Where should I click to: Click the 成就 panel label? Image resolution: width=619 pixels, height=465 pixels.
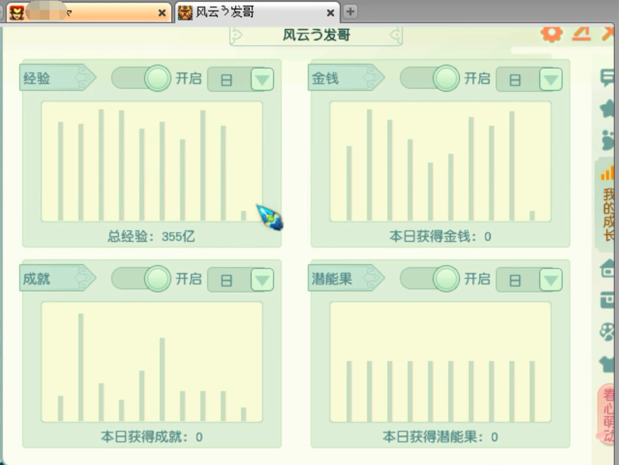(x=57, y=278)
